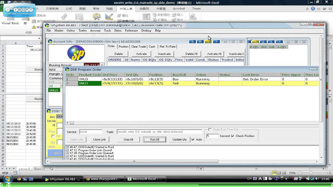The width and height of the screenshot is (333, 187).
Task: Click the Update Qty button
Action: [180, 139]
